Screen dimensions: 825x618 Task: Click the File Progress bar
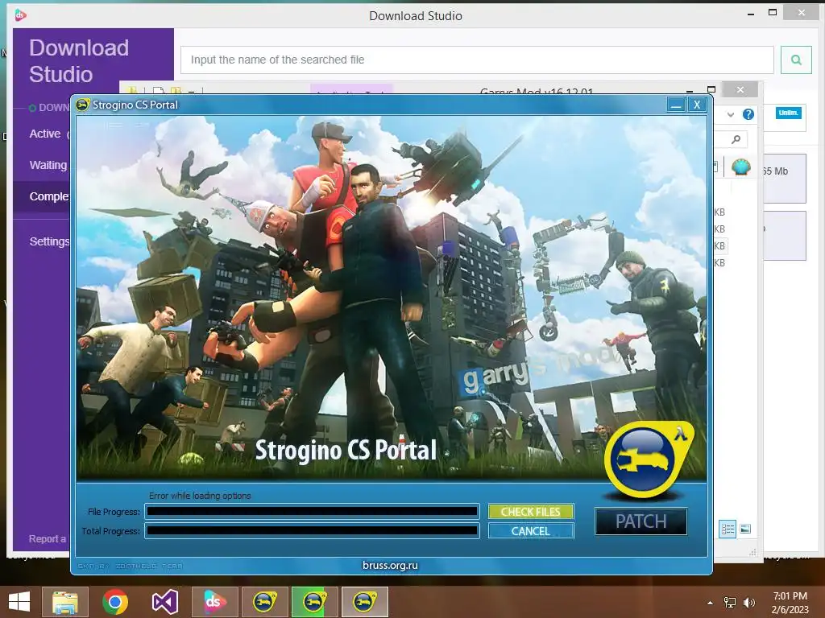point(312,511)
